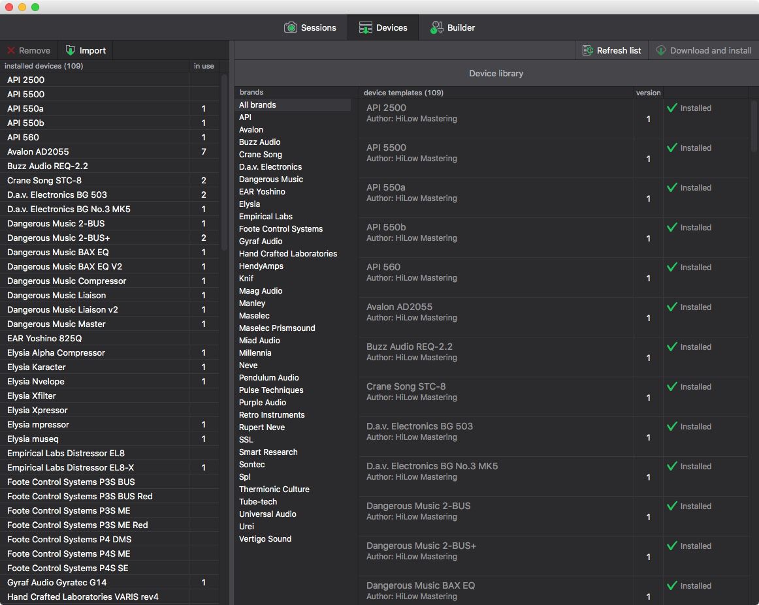
Task: Click the green checkmark beside Crane Song STC-8 template
Action: click(x=672, y=386)
